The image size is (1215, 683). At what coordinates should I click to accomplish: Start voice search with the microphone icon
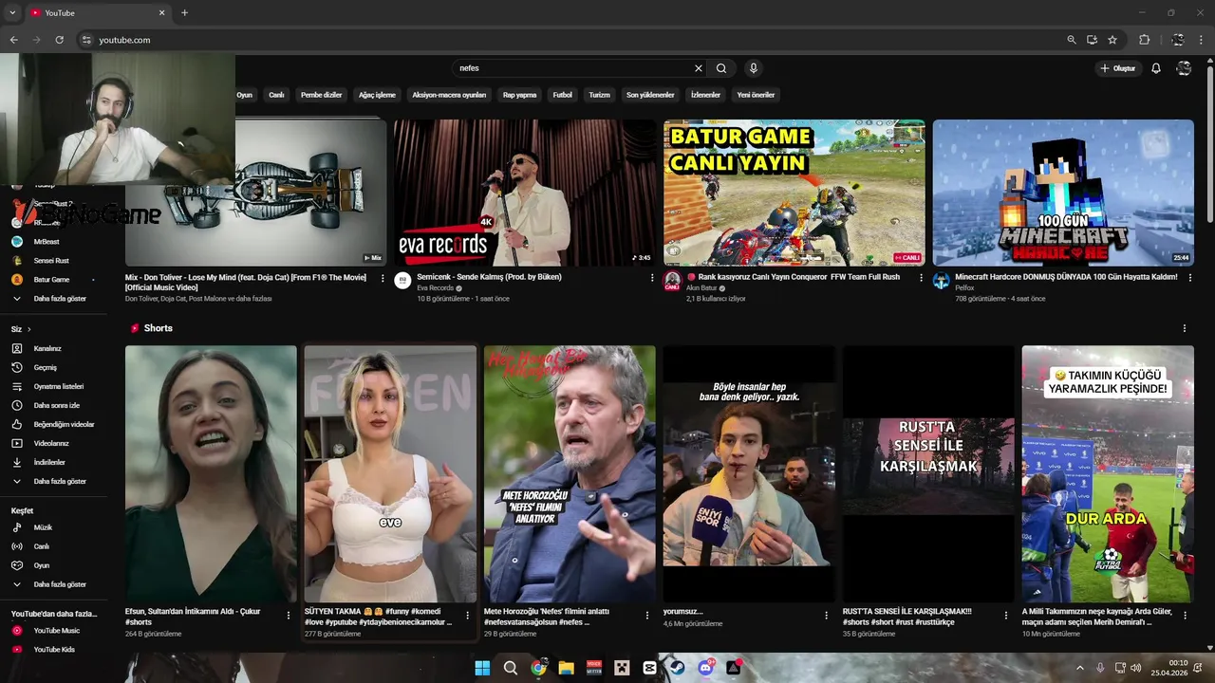pyautogui.click(x=754, y=68)
